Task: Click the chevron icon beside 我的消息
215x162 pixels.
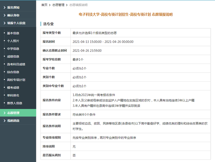Action: 5,121
